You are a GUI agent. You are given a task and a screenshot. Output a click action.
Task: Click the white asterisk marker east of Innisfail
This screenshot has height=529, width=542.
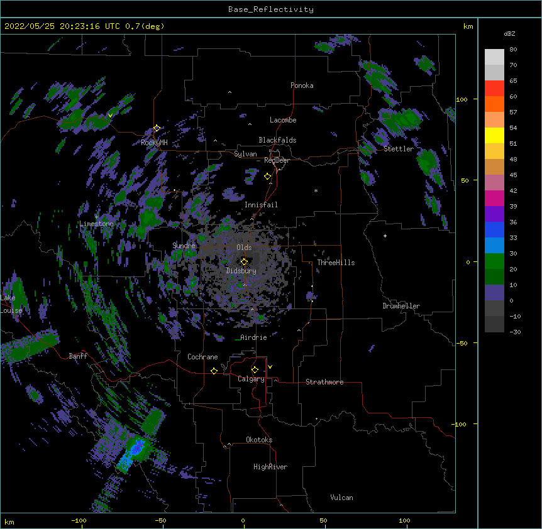tap(316, 190)
